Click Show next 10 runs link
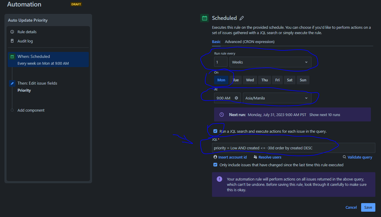This screenshot has width=381, height=217. pos(325,115)
